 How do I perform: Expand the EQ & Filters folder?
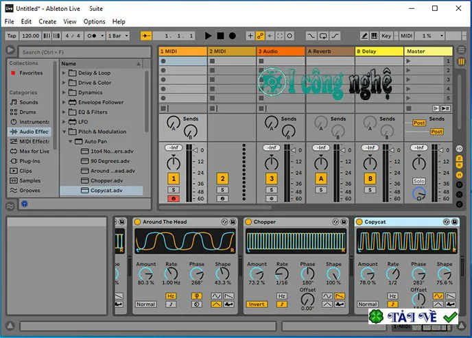[x=64, y=112]
